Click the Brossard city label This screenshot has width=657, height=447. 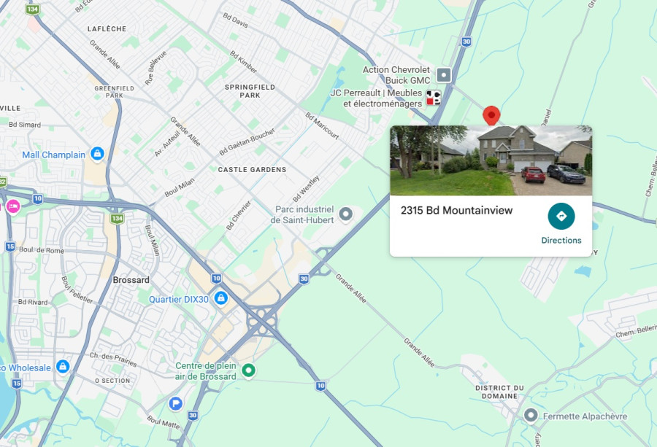point(131,279)
